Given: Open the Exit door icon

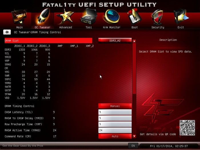Looking at the screenshot, I should (181, 17).
